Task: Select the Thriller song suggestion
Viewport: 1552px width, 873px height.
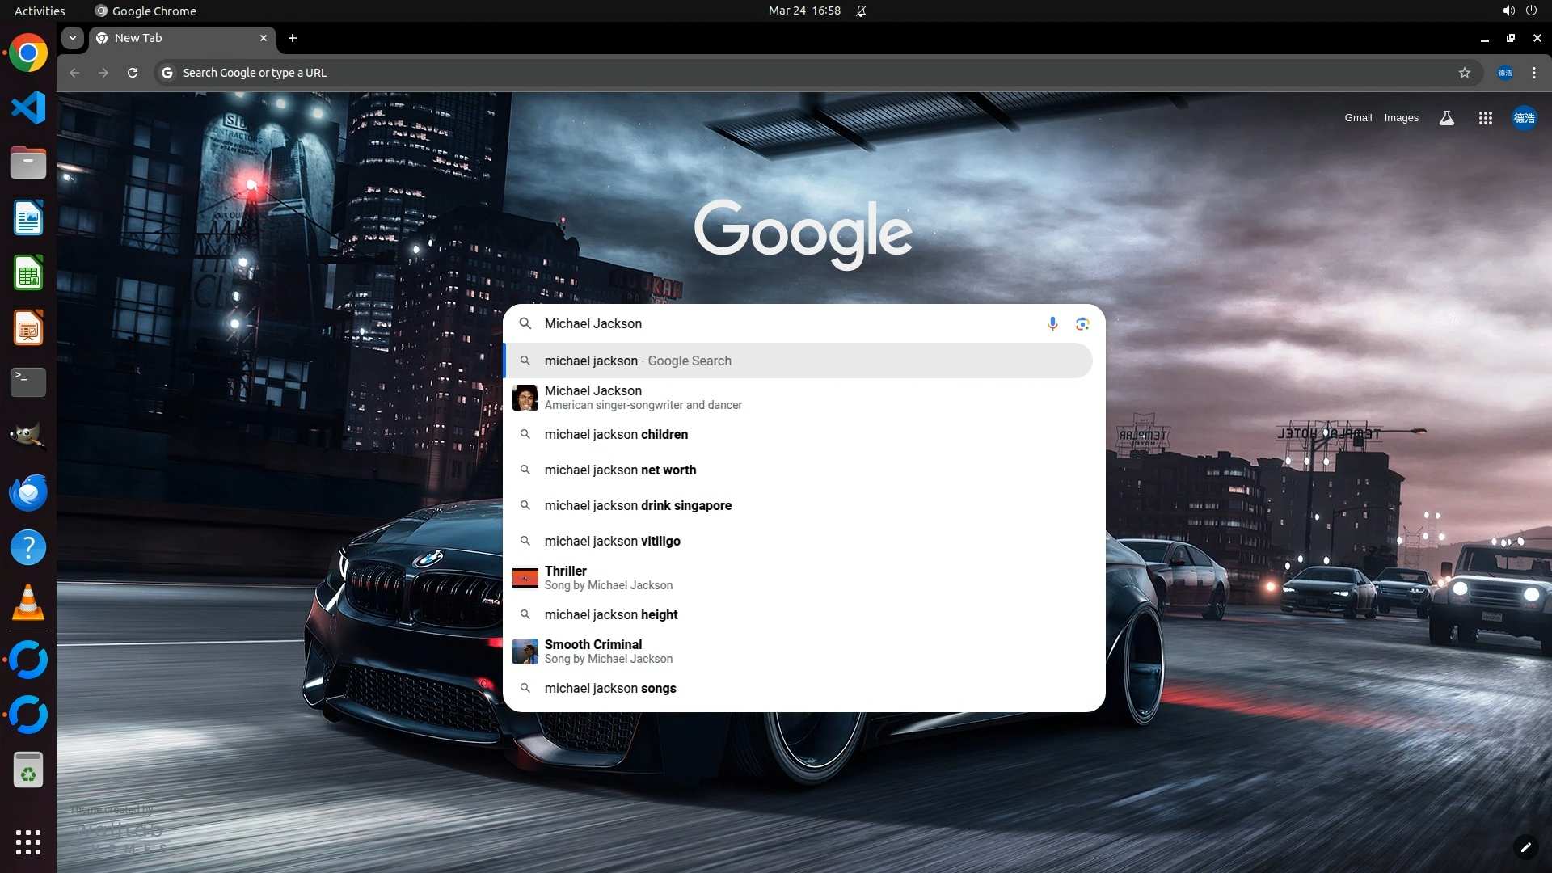Action: click(x=608, y=578)
